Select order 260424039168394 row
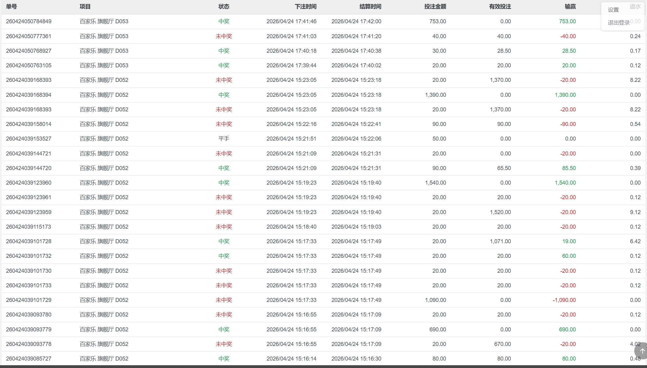 [x=29, y=95]
